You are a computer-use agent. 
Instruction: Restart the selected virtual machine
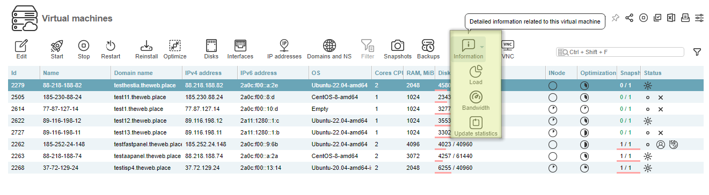coord(111,49)
